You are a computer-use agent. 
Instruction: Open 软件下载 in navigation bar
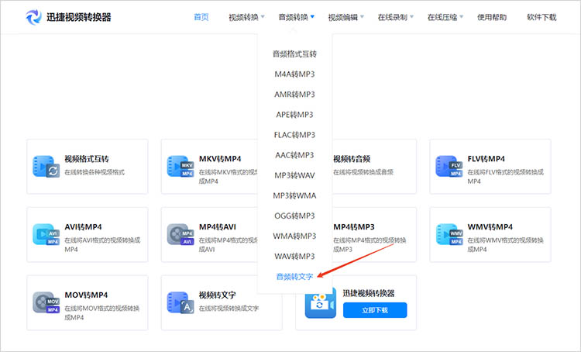(x=541, y=17)
